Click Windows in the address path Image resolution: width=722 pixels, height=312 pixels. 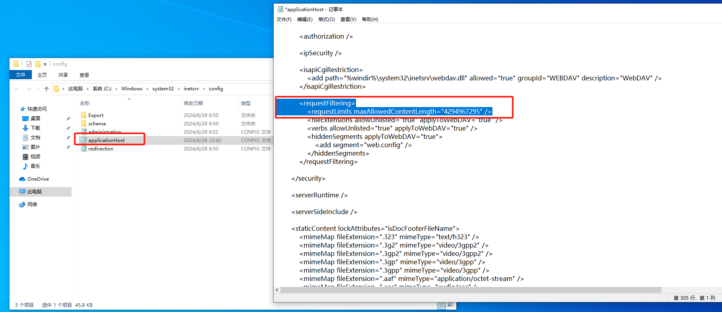(x=132, y=89)
